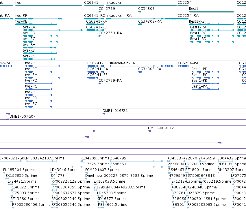Click CG6241-RB transcript label
246x209 pixels.
pos(97,27)
